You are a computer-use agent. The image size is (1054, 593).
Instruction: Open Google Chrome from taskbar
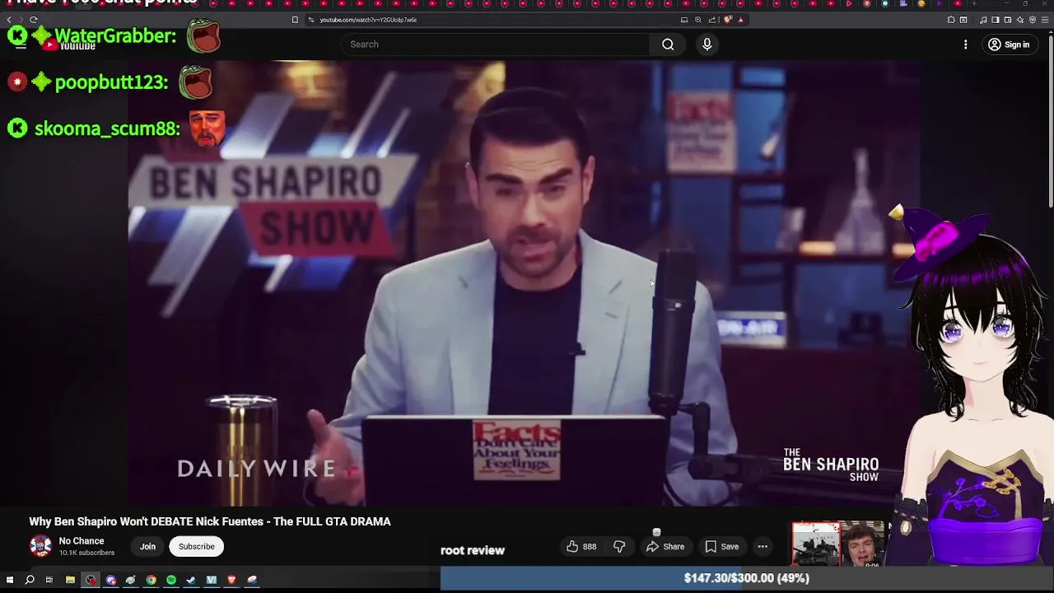[x=151, y=580]
